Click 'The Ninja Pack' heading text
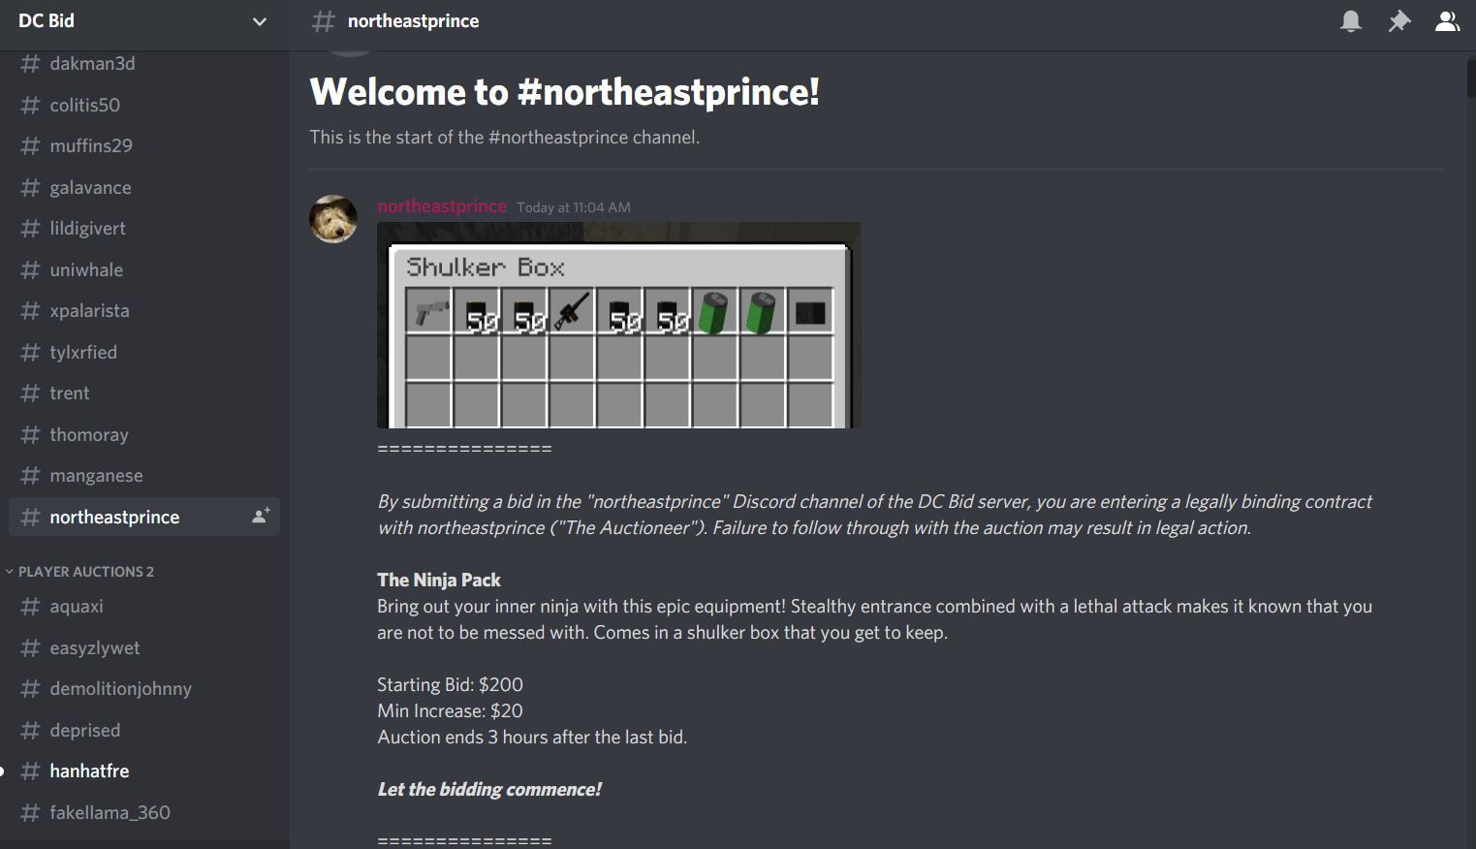This screenshot has height=849, width=1476. 439,580
